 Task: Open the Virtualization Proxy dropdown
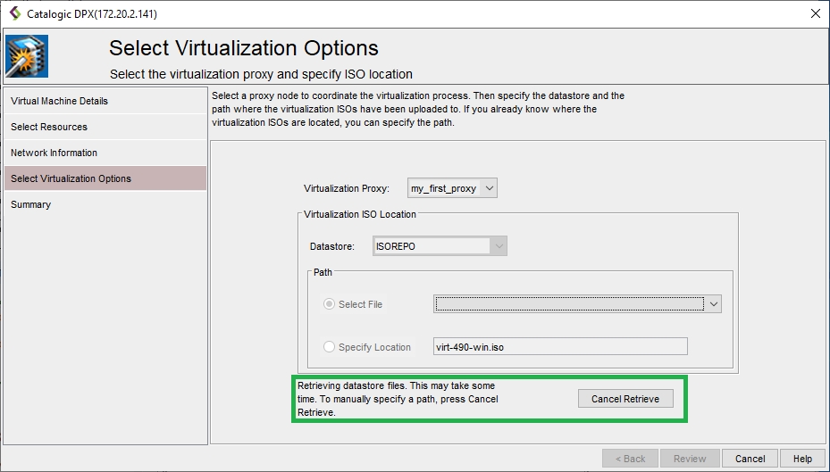(x=452, y=188)
